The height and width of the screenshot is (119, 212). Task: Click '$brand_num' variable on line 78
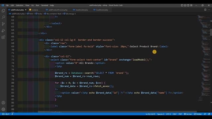click(62, 76)
